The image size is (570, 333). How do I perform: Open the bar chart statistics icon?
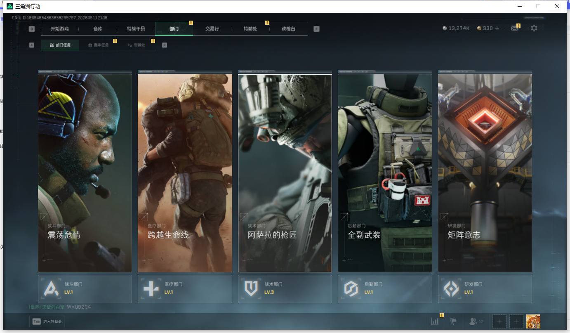point(435,321)
